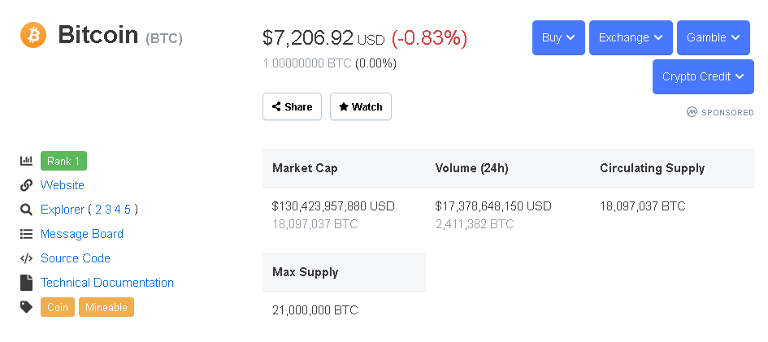The height and width of the screenshot is (342, 768).
Task: Share this Bitcoin page
Action: click(x=292, y=106)
